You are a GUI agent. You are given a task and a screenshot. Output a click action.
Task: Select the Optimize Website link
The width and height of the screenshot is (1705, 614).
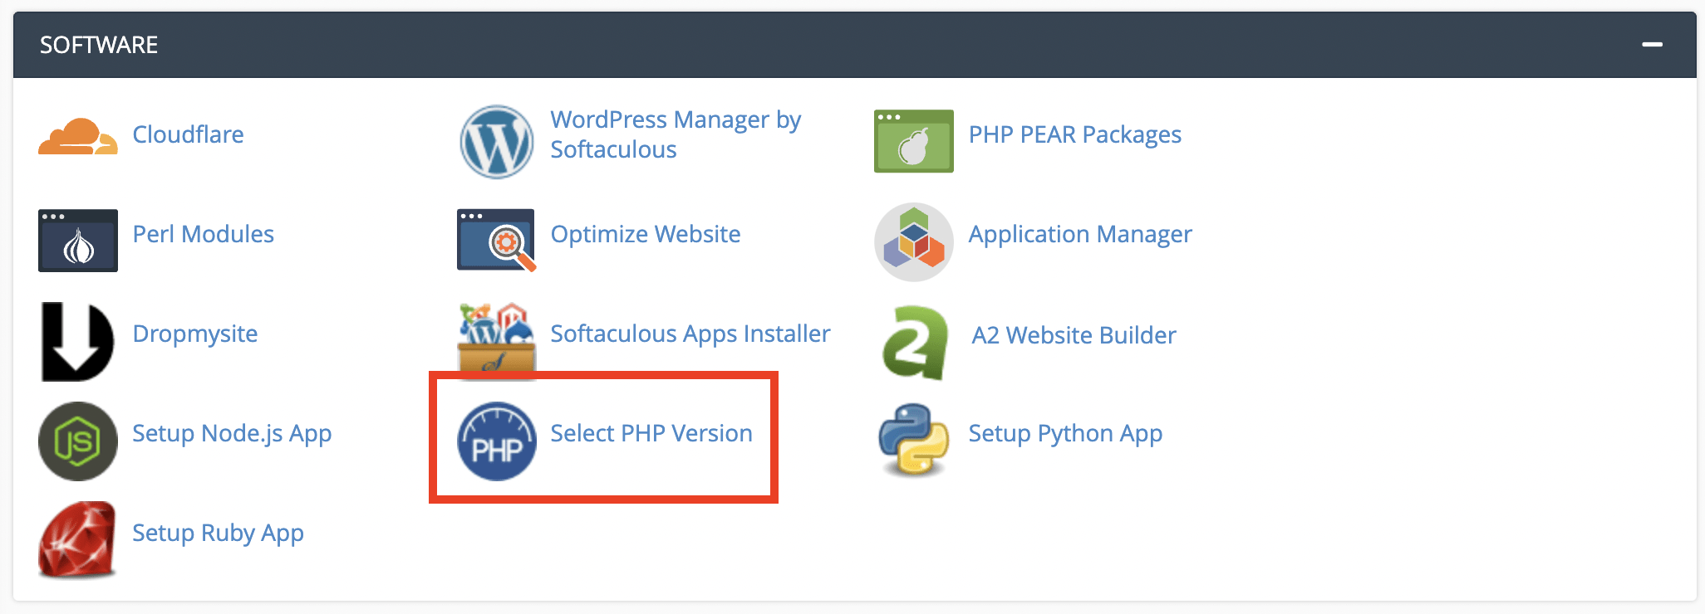pos(646,234)
